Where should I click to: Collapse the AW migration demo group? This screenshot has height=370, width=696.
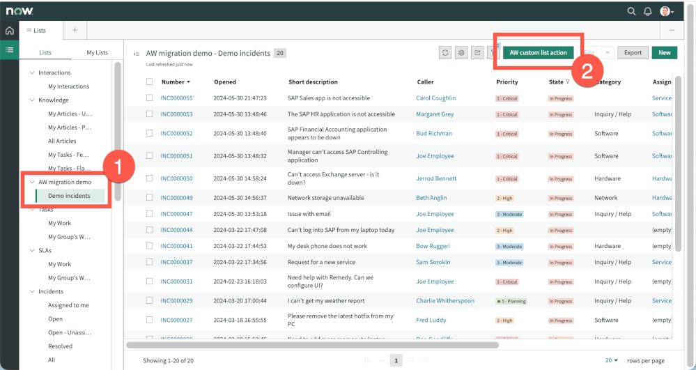pyautogui.click(x=32, y=182)
